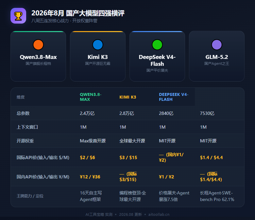Click the 上下文窗口 row label
The width and height of the screenshot is (255, 220).
[27, 127]
